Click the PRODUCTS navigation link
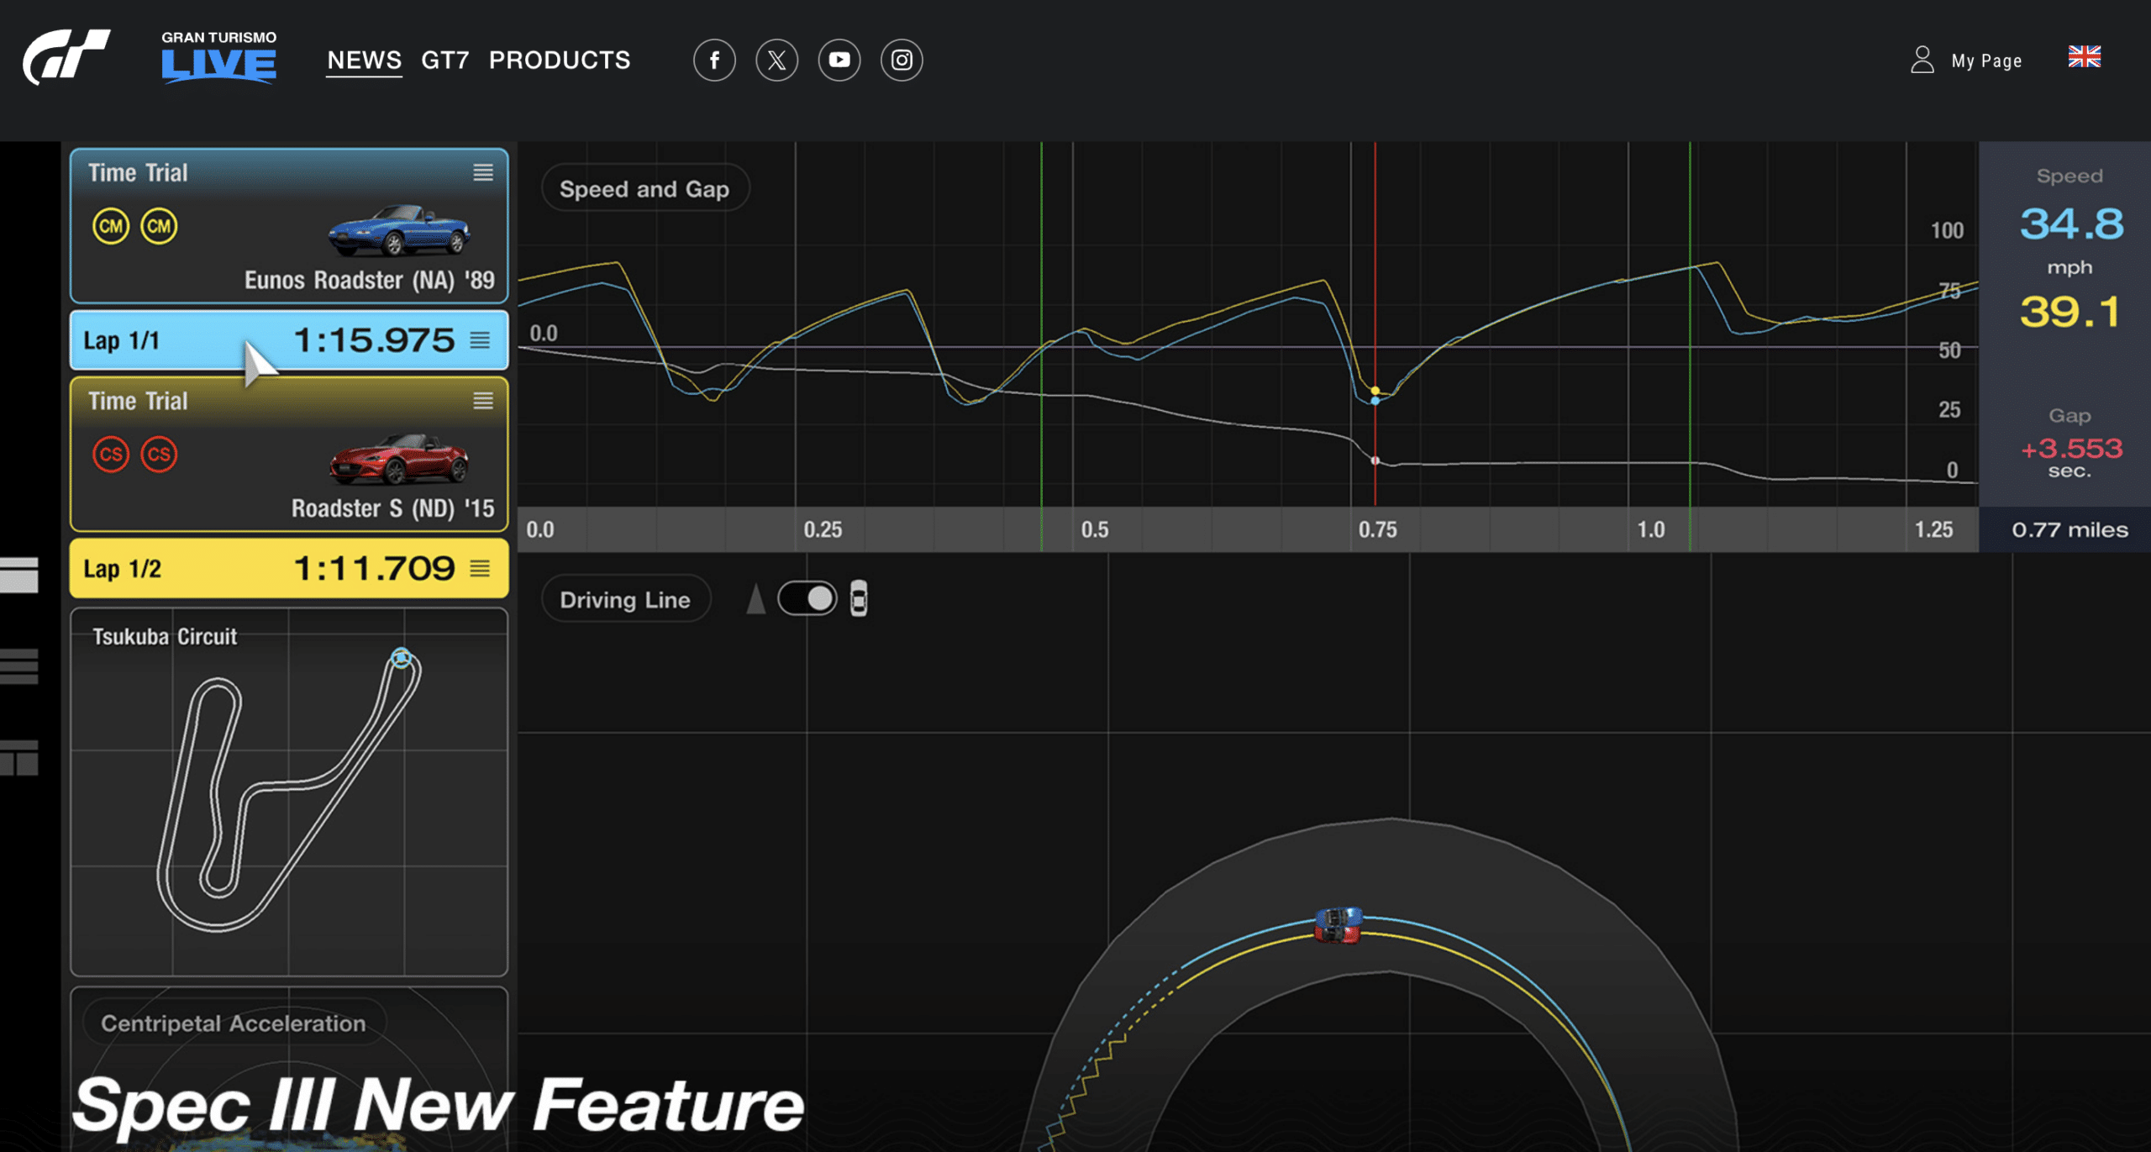This screenshot has height=1152, width=2151. [x=559, y=60]
